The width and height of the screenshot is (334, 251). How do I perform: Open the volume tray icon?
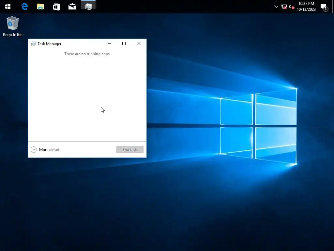coord(292,7)
